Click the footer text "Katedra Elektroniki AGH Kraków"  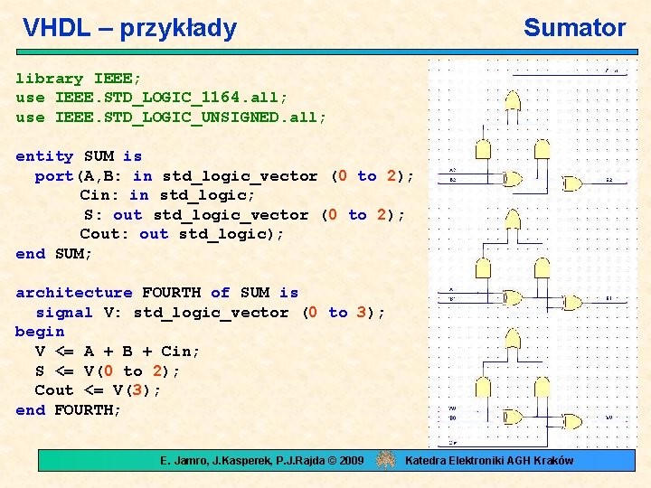tap(489, 461)
